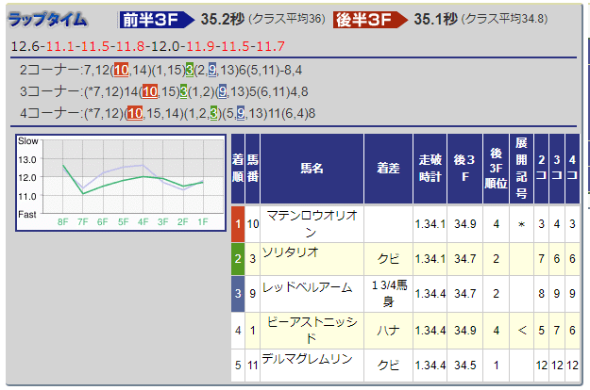Click the 前半3F blue arrow badge
590x390 pixels.
(x=157, y=20)
